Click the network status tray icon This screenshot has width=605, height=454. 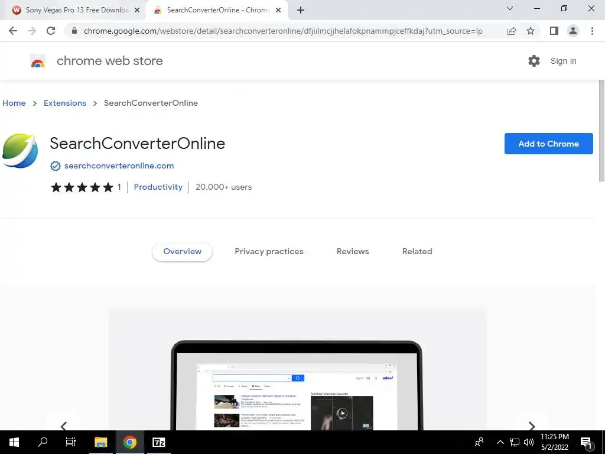pyautogui.click(x=515, y=442)
